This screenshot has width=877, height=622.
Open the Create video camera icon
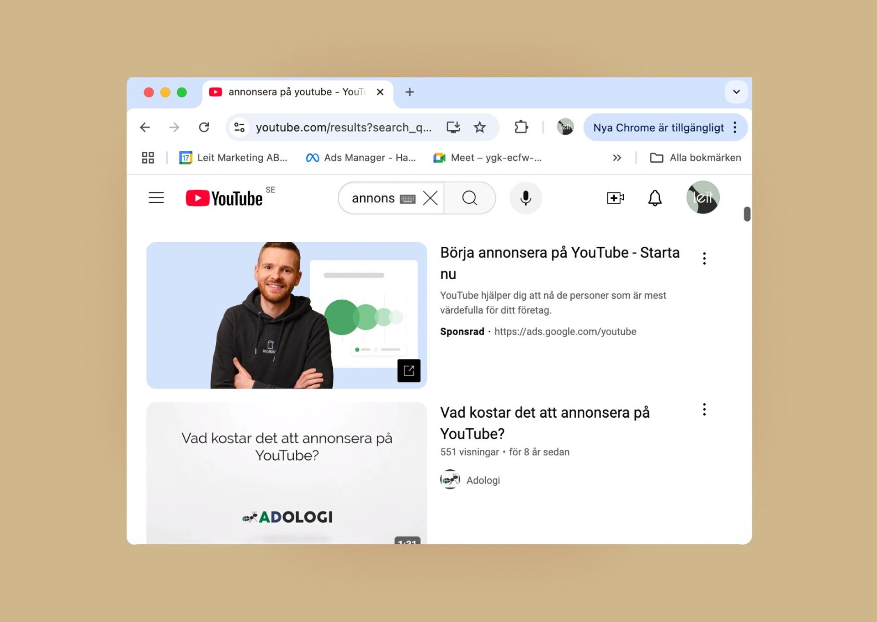pos(615,198)
